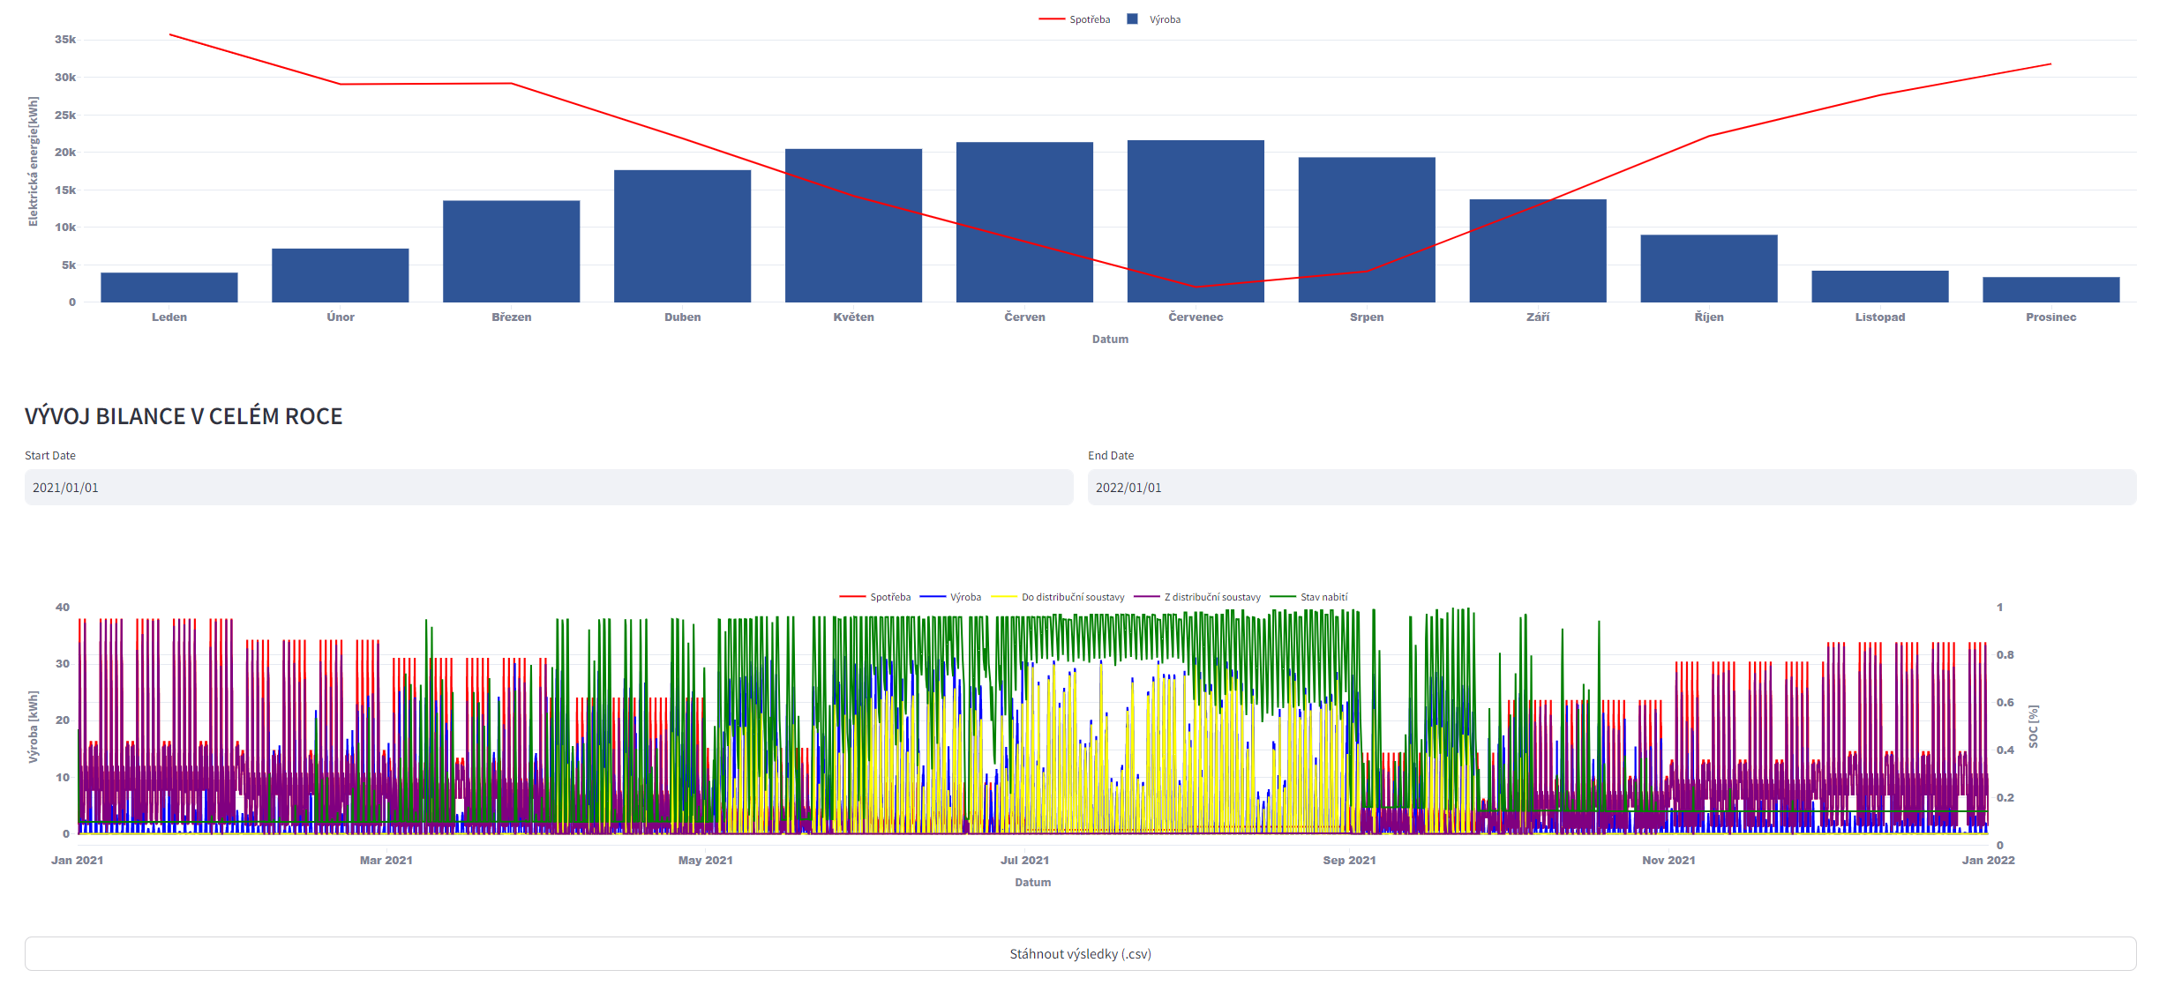2159x985 pixels.
Task: Click the Sep 2021 tick on the timeline axis
Action: tap(1350, 861)
